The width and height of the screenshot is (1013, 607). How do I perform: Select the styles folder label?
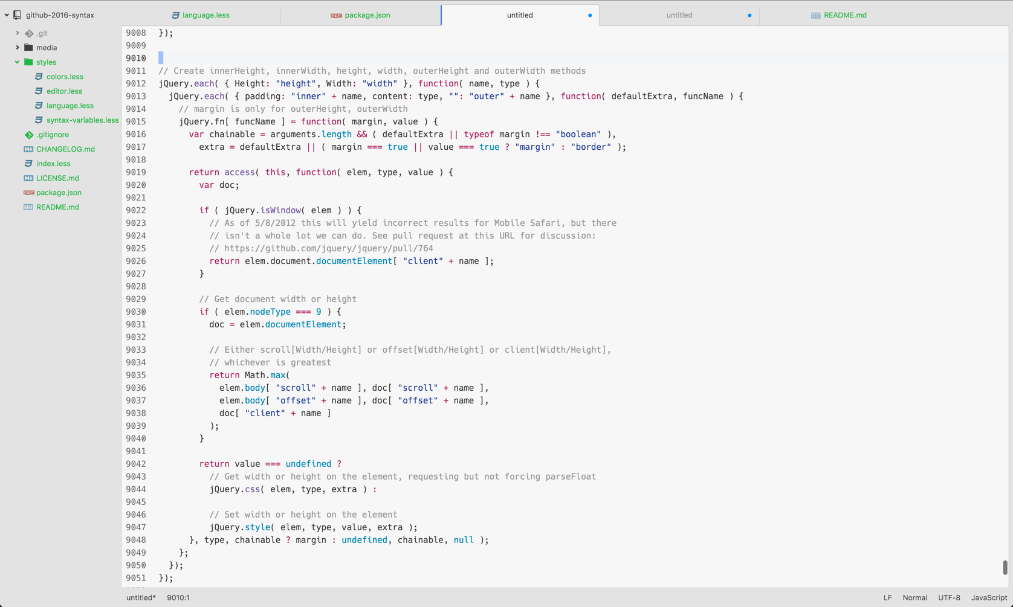point(46,62)
